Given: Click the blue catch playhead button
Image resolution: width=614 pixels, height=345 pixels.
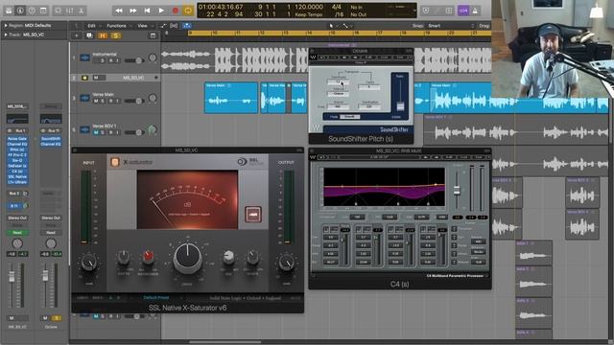Looking at the screenshot, I should (187, 26).
